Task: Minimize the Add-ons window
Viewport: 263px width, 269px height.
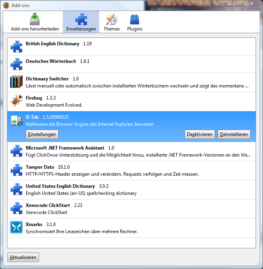Action: tap(229, 4)
